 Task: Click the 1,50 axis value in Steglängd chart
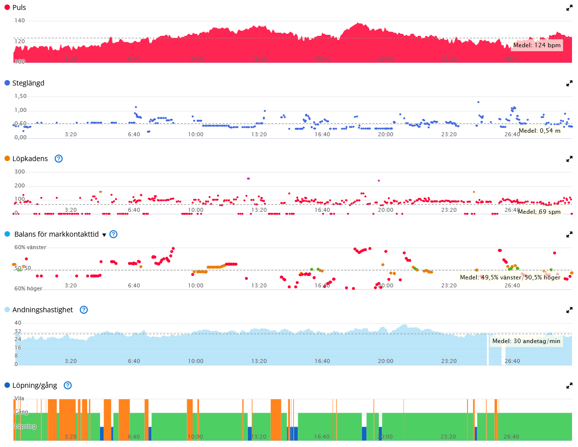tap(20, 96)
